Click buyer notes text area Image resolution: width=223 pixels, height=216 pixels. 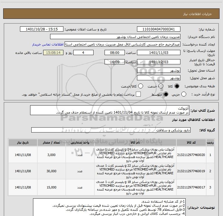pyautogui.click(x=109, y=207)
